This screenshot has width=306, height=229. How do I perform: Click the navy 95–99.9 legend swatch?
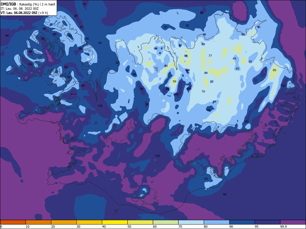[267, 222]
